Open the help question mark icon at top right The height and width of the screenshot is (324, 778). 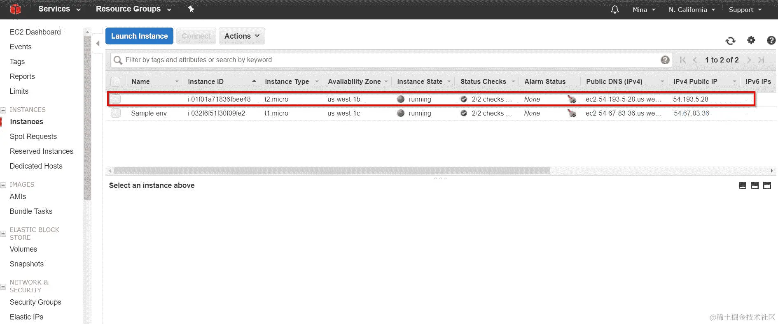pos(771,40)
